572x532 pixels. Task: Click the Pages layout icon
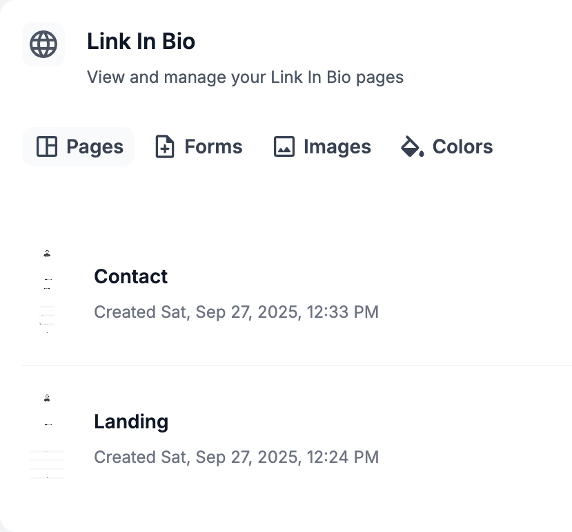click(x=47, y=146)
